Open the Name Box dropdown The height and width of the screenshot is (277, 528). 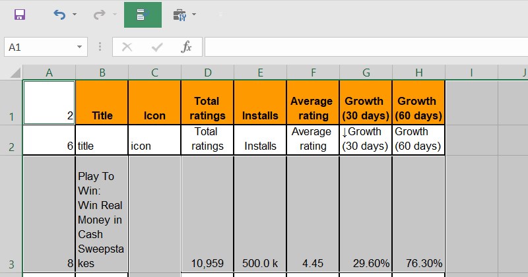pyautogui.click(x=80, y=47)
